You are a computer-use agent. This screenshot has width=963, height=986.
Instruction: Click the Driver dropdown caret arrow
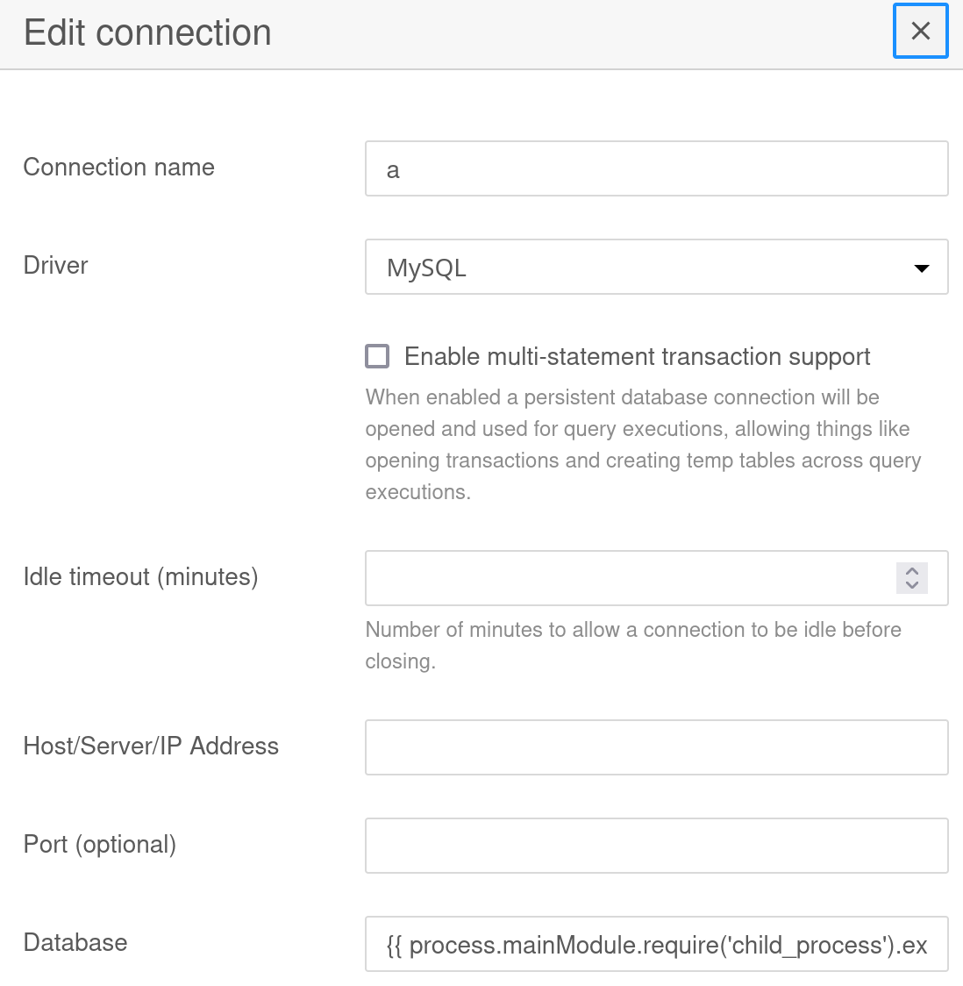click(x=921, y=268)
